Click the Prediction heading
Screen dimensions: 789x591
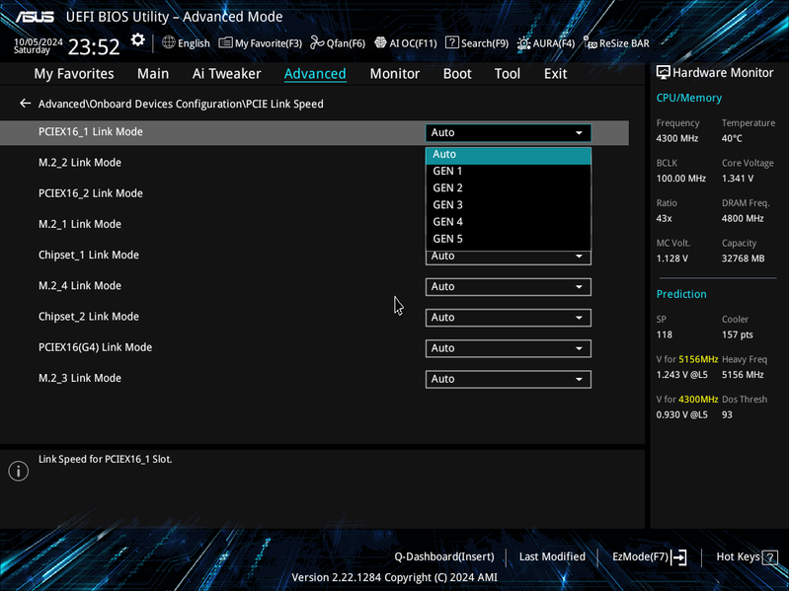(x=681, y=294)
